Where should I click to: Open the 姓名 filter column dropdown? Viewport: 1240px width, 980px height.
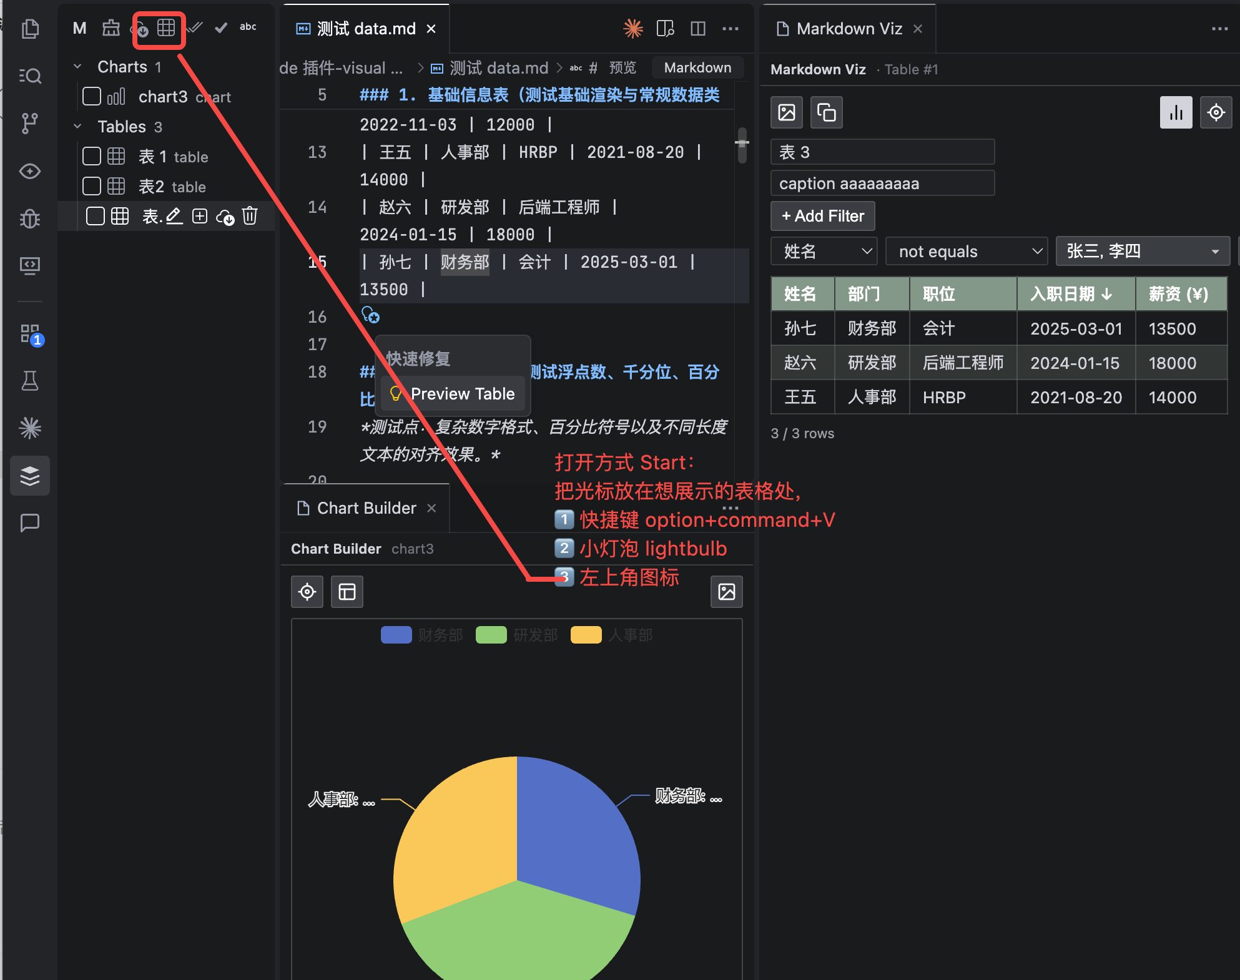824,251
